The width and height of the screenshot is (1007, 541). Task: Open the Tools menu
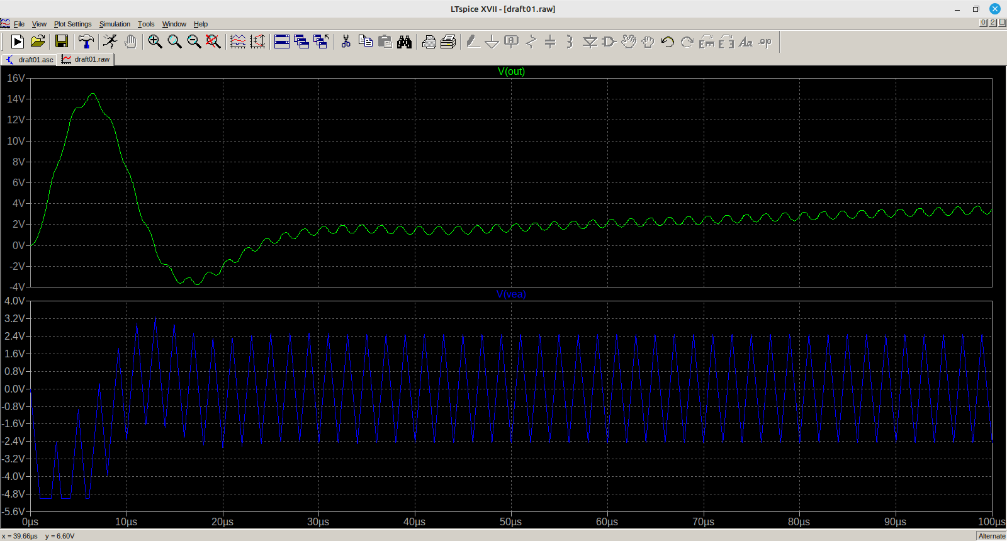click(x=146, y=24)
